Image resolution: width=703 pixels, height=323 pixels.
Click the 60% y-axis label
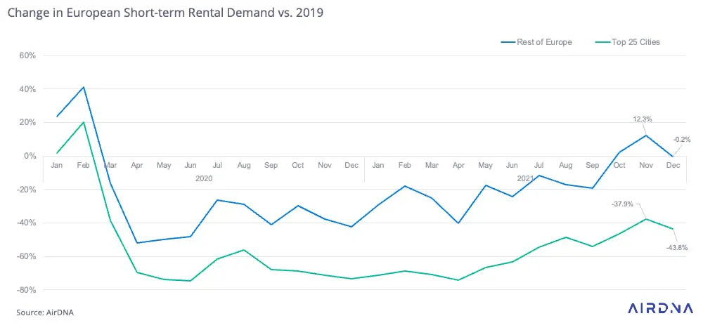[28, 56]
